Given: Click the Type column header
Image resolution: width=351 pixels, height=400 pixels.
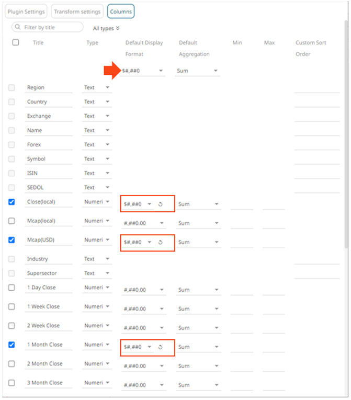Looking at the screenshot, I should tap(92, 42).
